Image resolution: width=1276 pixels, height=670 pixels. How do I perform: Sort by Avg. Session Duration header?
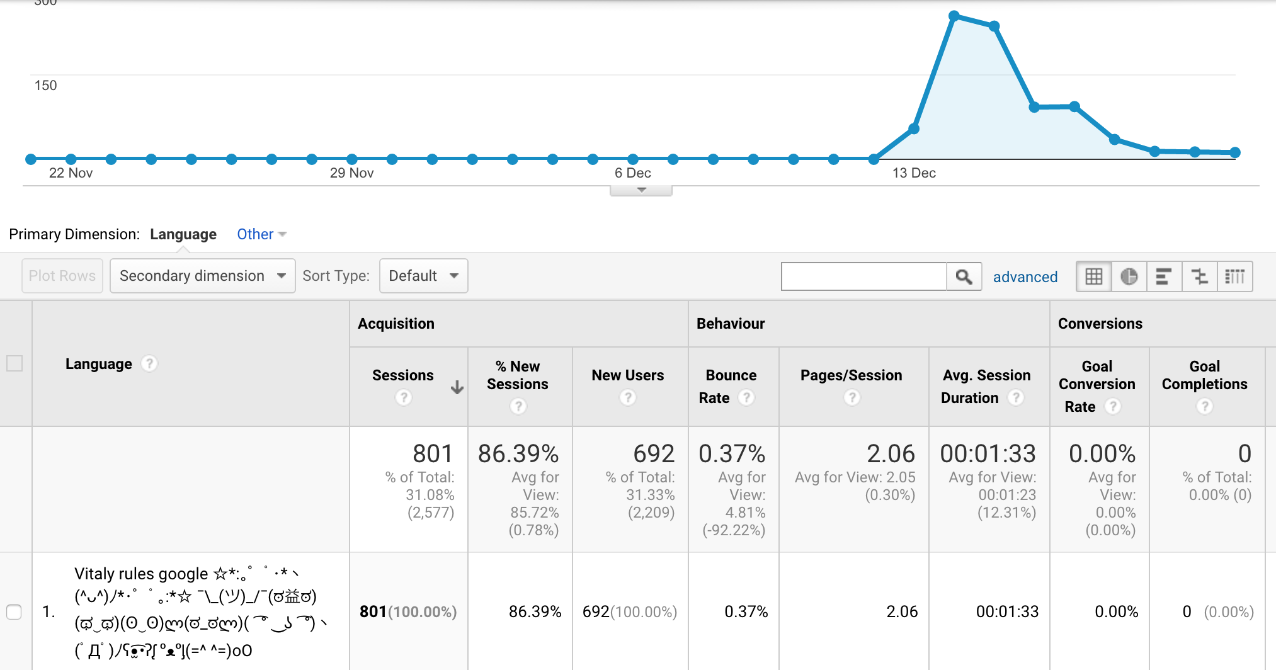(986, 387)
